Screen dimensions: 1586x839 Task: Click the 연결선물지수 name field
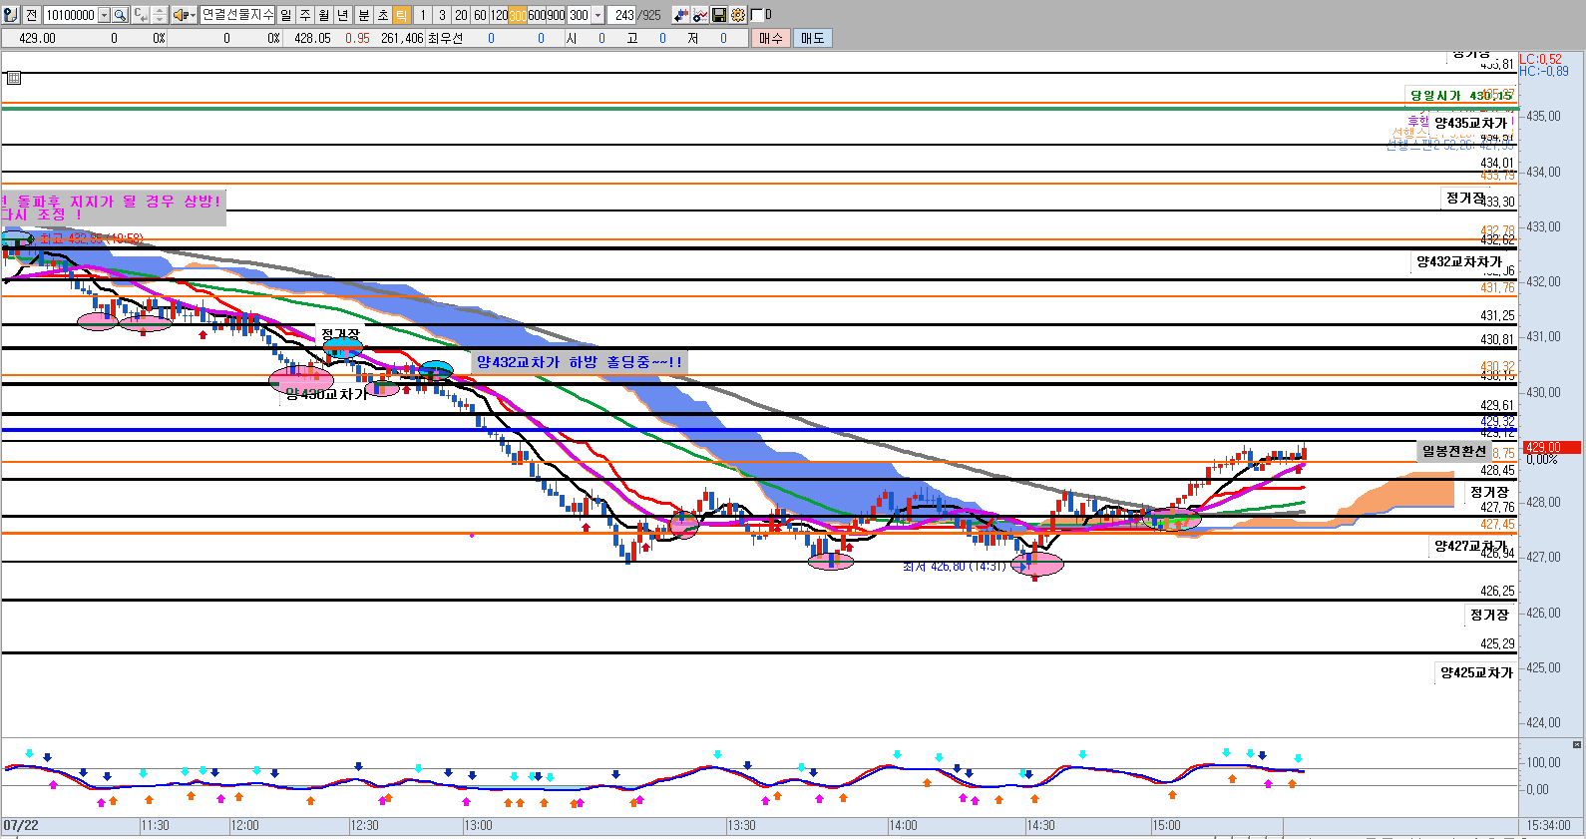[237, 15]
